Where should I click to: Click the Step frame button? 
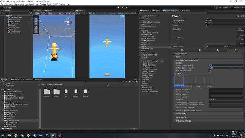click(x=127, y=7)
